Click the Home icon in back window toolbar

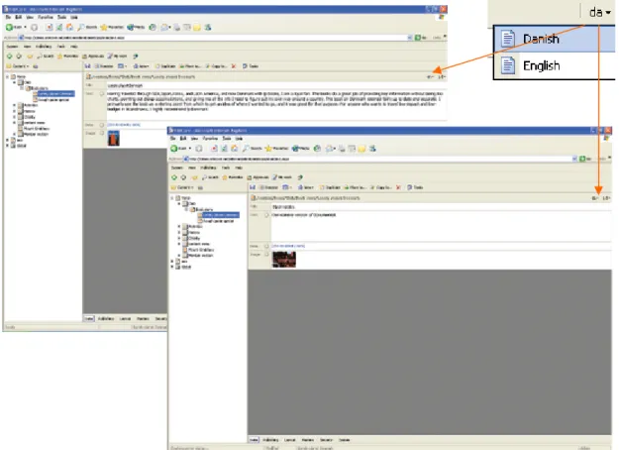click(69, 28)
